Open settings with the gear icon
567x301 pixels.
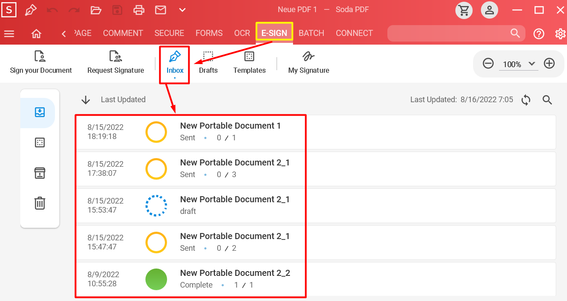pos(561,34)
